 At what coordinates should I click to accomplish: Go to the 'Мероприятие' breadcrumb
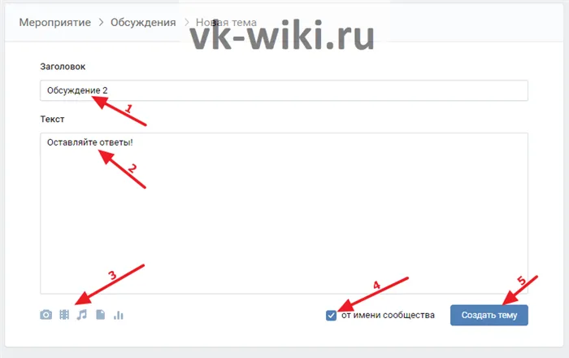(x=55, y=23)
